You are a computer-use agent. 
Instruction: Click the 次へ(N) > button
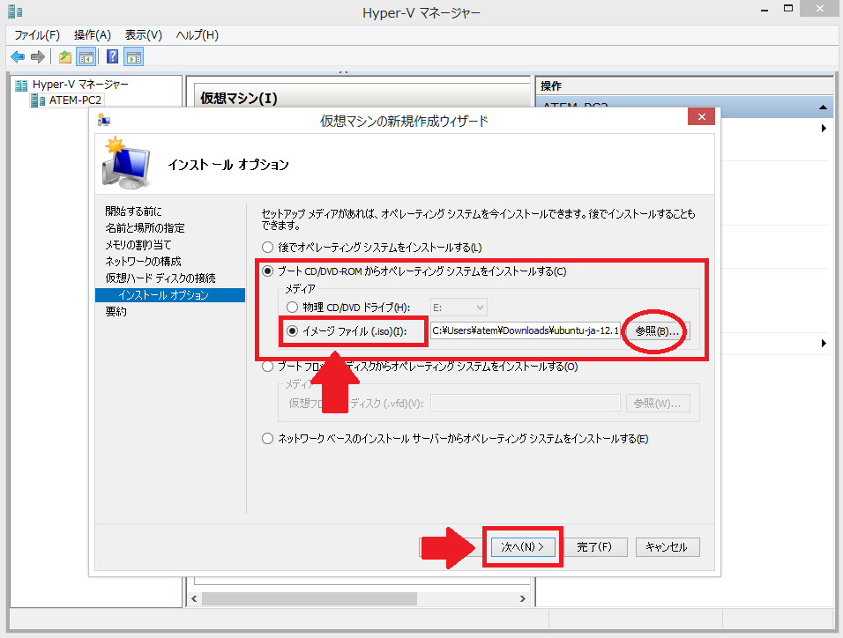(x=523, y=546)
